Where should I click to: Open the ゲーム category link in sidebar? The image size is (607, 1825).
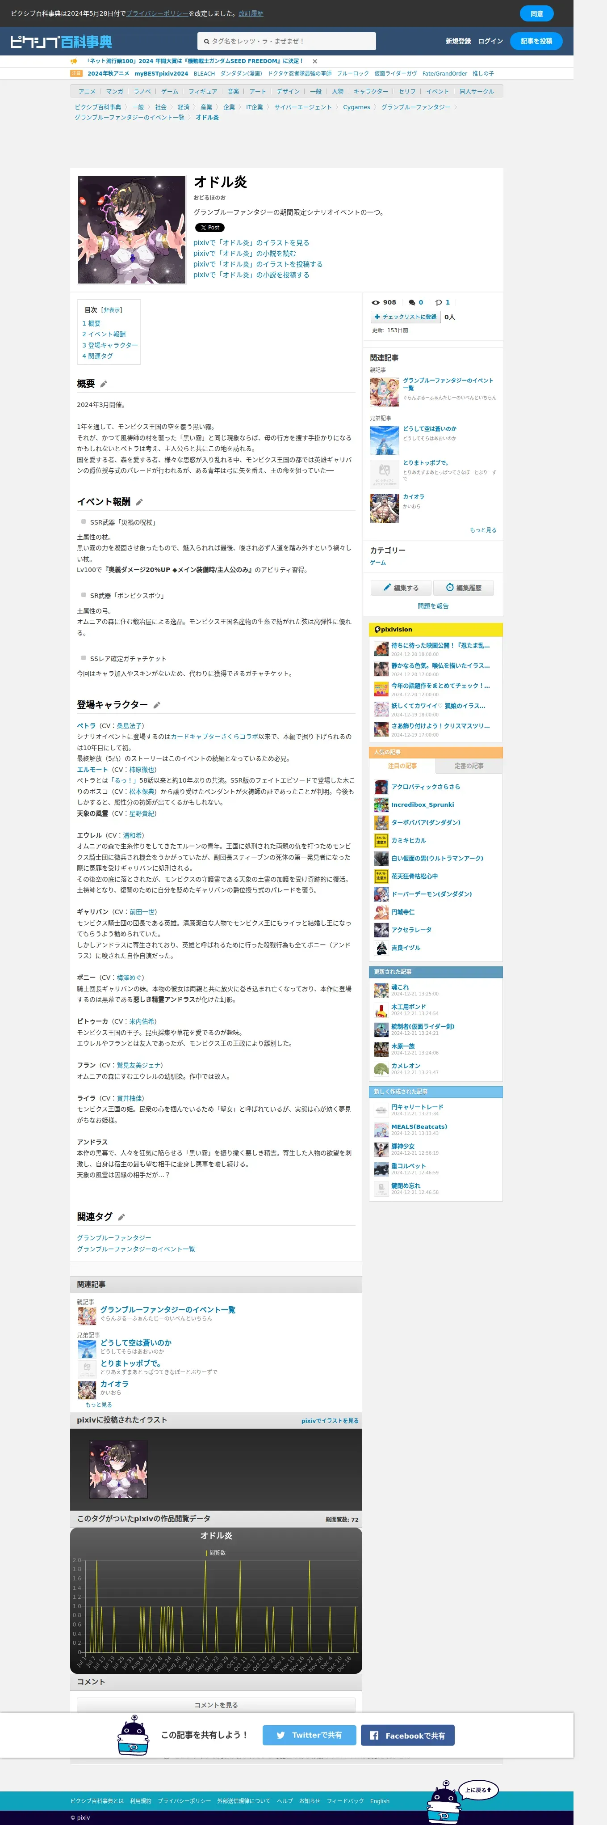378,563
